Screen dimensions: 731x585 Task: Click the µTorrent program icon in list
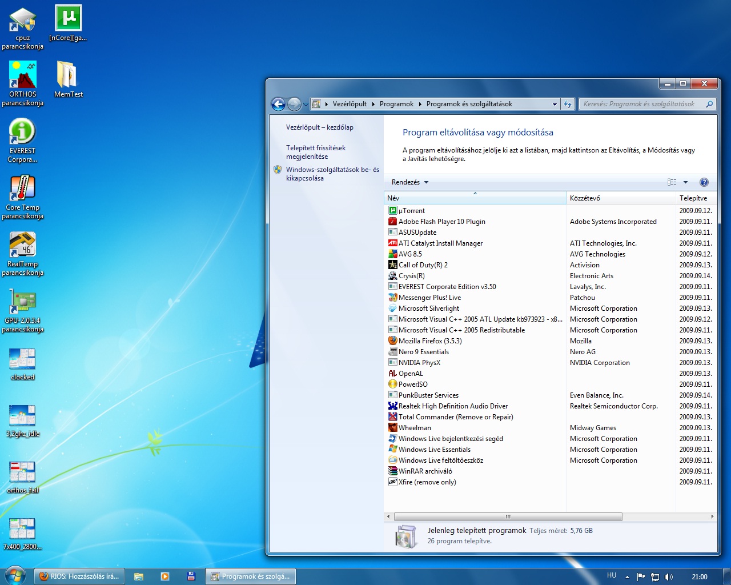[392, 210]
